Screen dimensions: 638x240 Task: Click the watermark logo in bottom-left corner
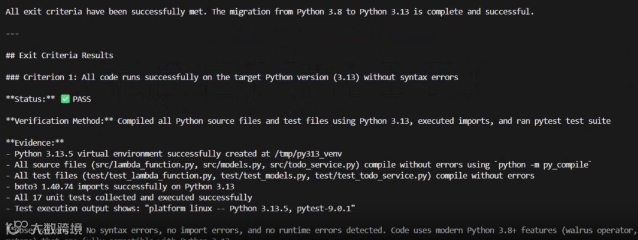pos(44,229)
